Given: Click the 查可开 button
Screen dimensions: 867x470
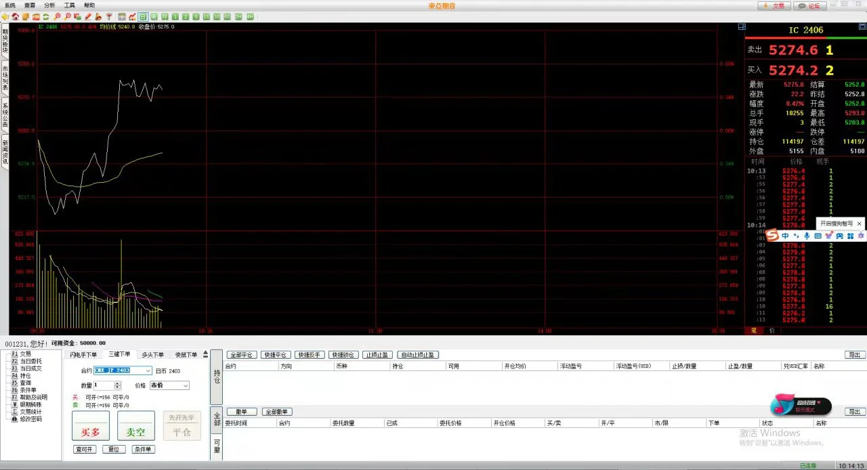Looking at the screenshot, I should (x=84, y=449).
